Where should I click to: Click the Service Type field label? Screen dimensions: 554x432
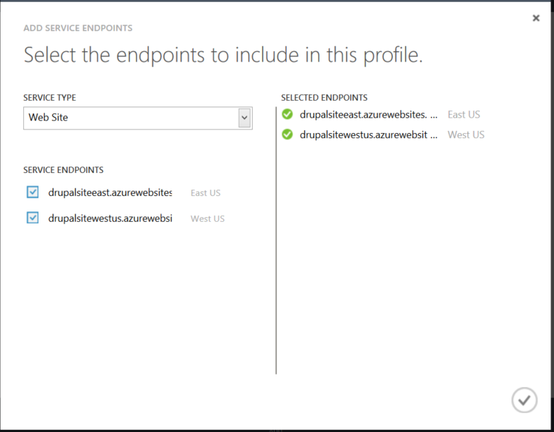[x=49, y=98]
